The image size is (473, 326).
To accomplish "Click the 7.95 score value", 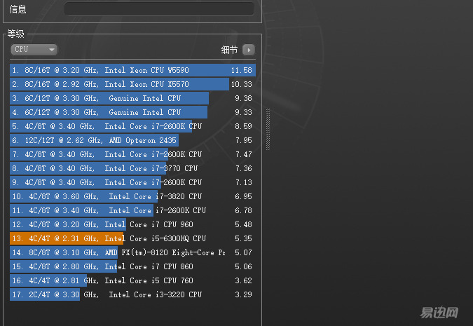I will (243, 140).
